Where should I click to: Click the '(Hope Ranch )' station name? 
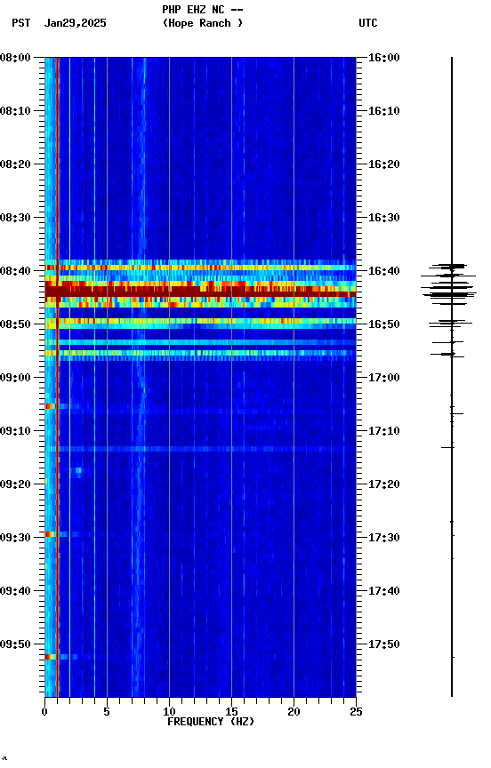click(x=203, y=23)
